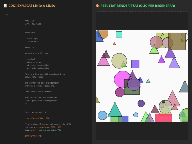Click the word "REFERENTS" in the code comment
Image resolution: width=192 pixels, height=144 pixels.
tap(30, 33)
